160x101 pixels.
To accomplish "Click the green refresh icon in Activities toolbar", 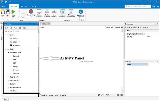I will point(15,28).
